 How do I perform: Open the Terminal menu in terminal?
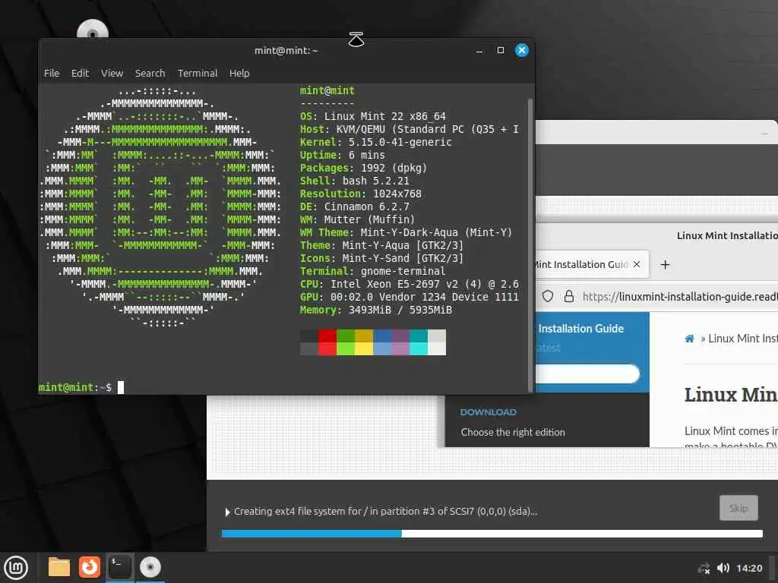[198, 74]
